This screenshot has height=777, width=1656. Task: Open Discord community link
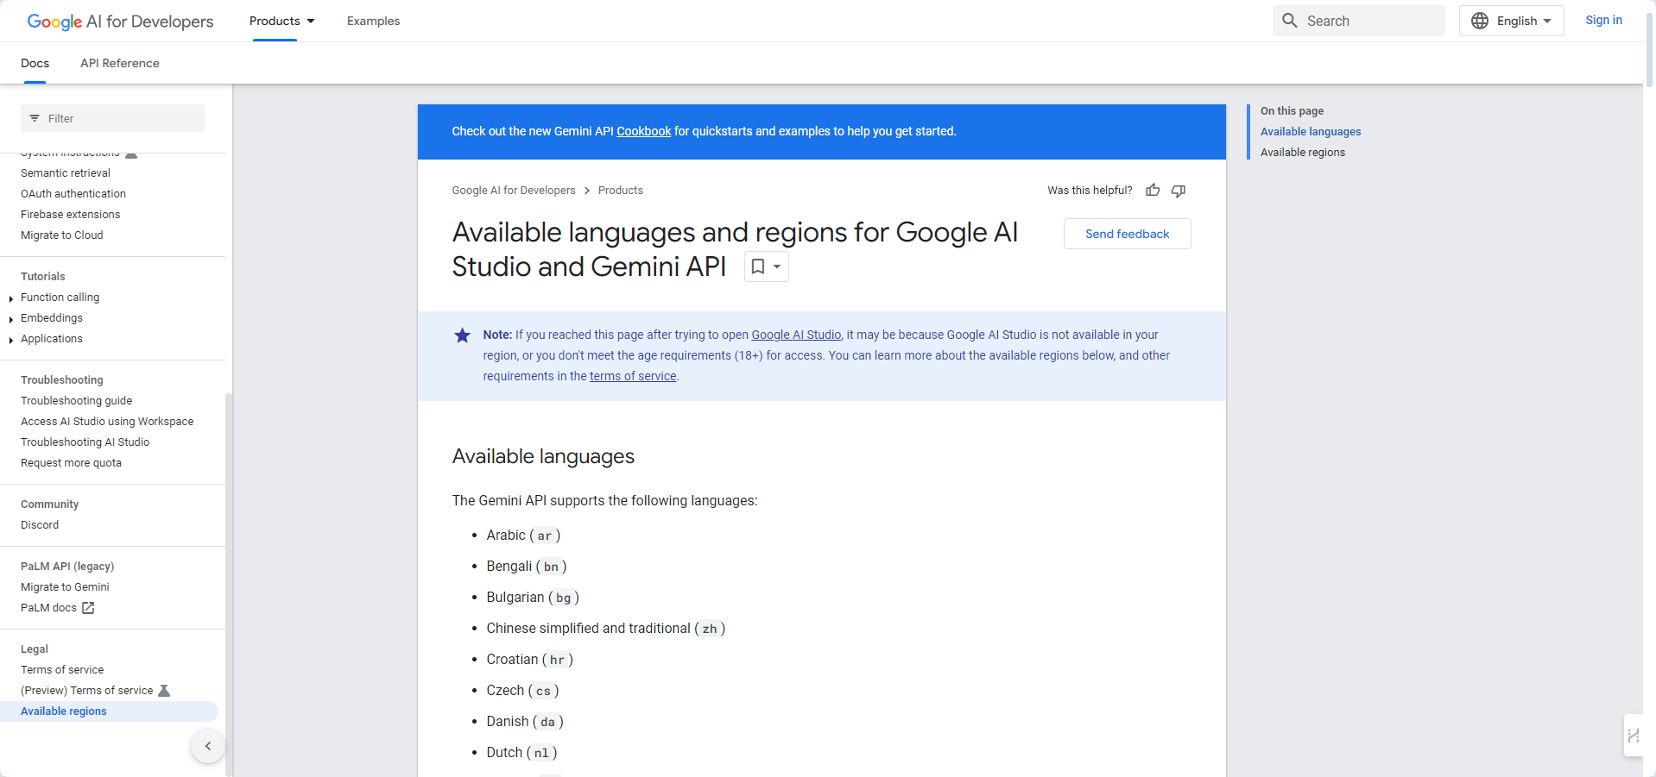coord(40,525)
